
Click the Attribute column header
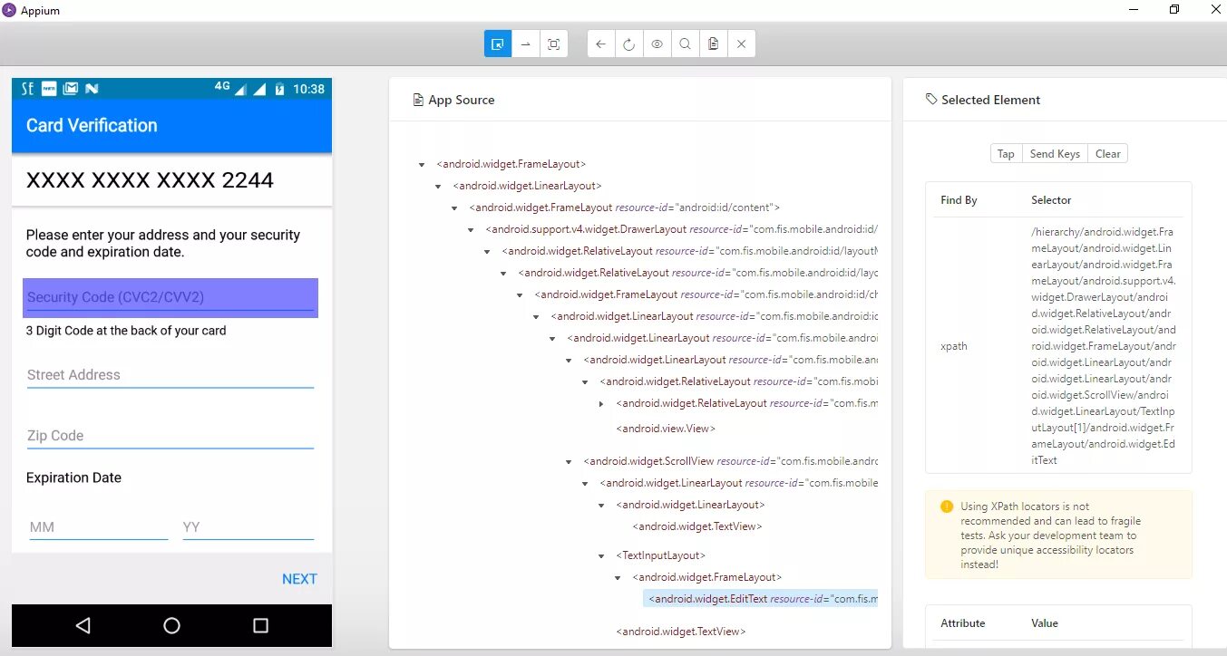(962, 623)
